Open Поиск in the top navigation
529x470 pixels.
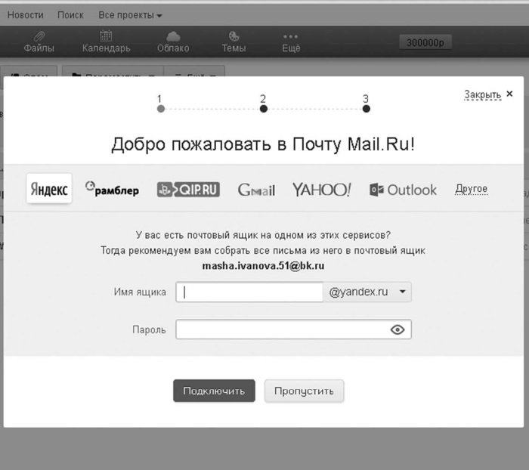[70, 15]
